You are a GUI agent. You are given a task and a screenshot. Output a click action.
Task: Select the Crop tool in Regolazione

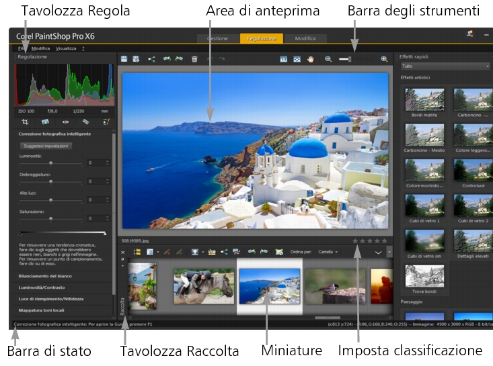tap(25, 122)
